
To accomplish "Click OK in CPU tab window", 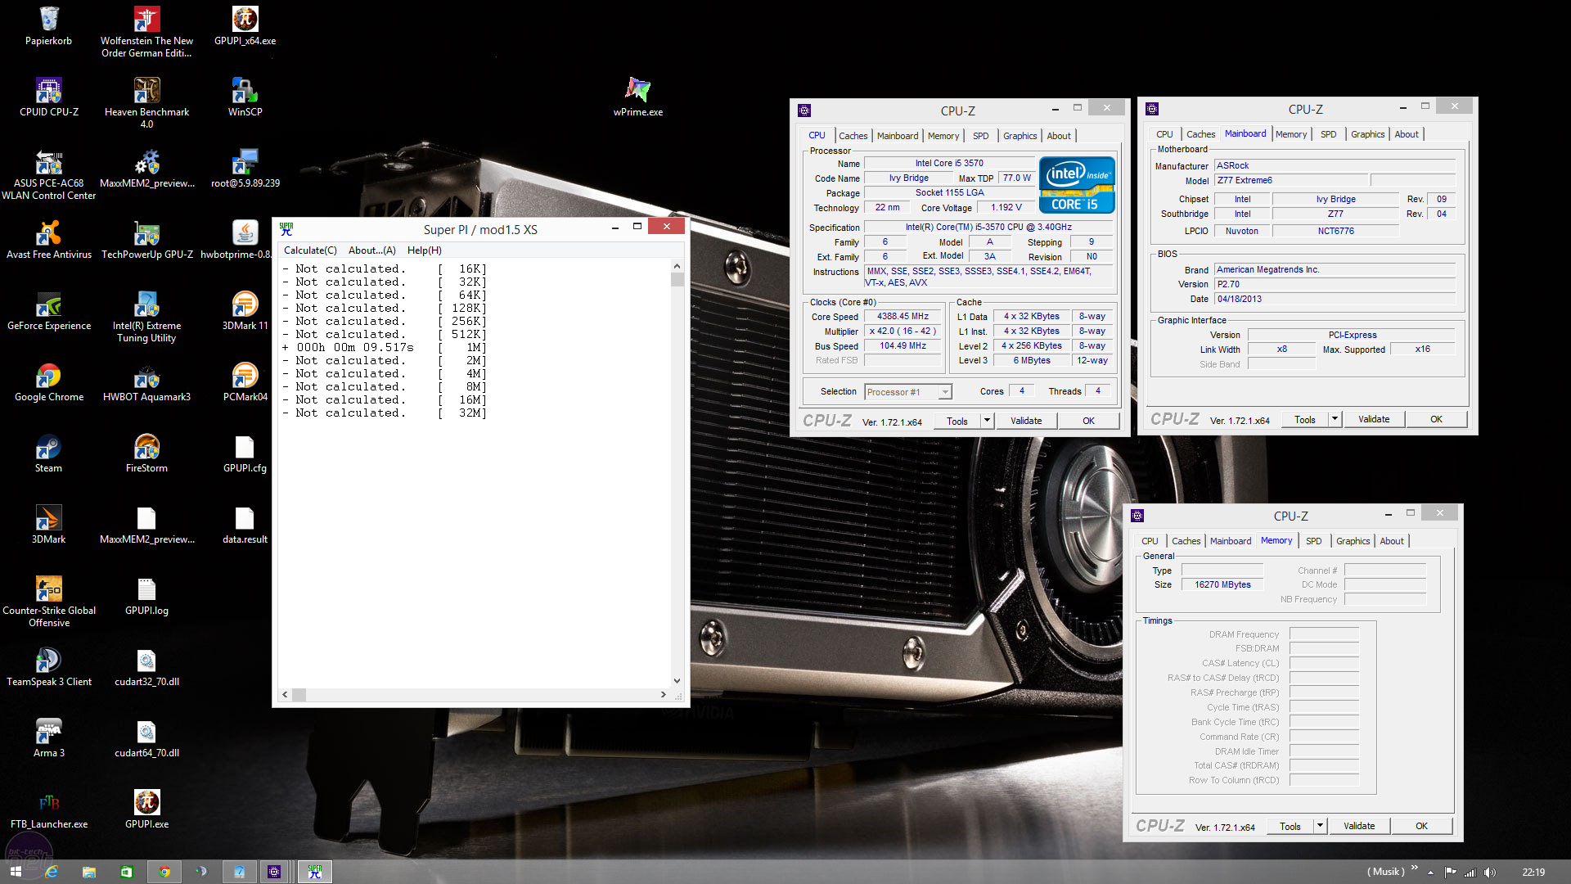I will click(x=1088, y=421).
